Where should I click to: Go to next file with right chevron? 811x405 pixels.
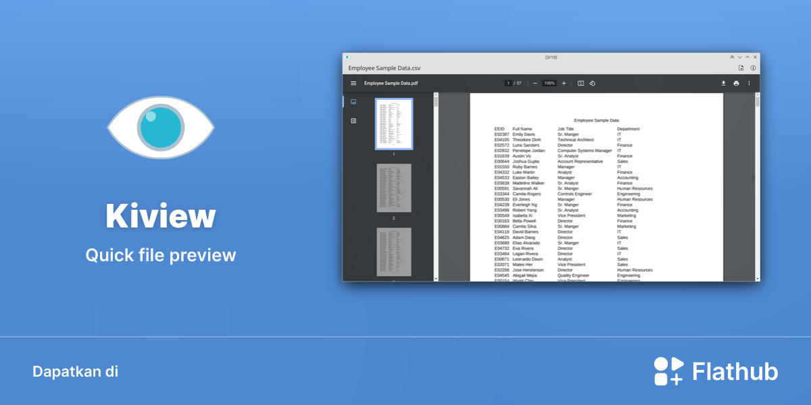click(754, 178)
